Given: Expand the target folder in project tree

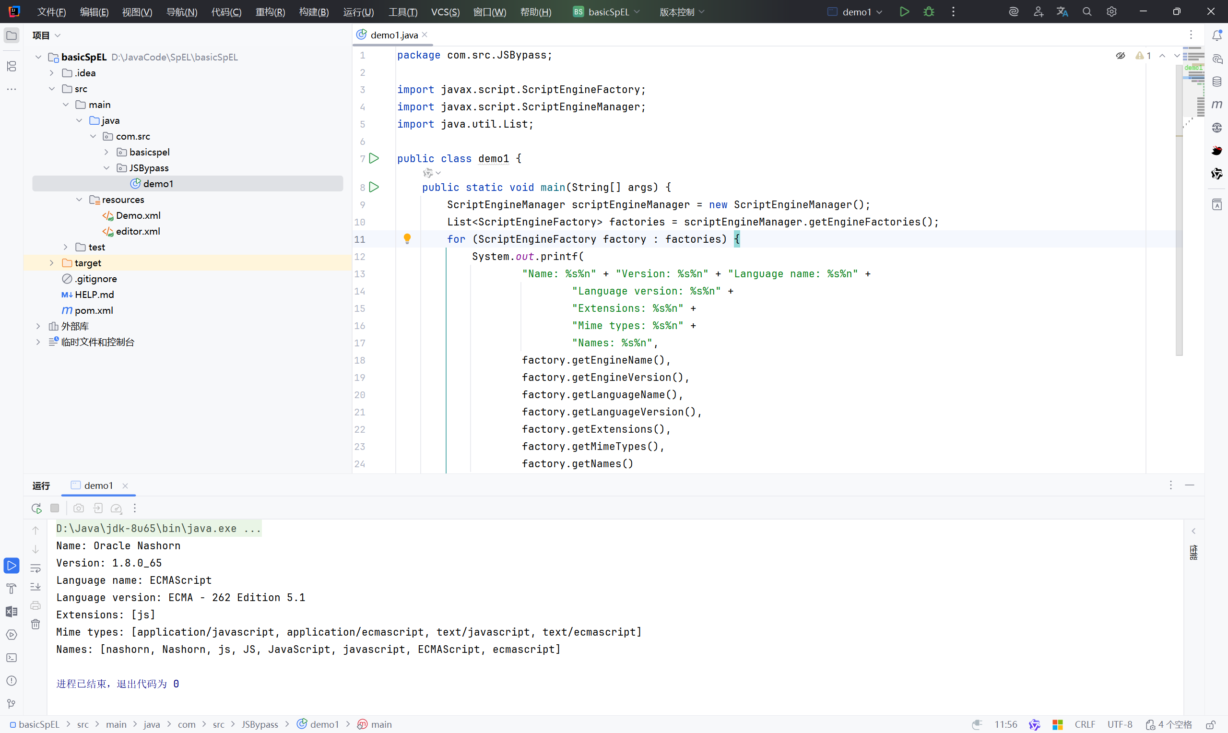Looking at the screenshot, I should coord(51,263).
